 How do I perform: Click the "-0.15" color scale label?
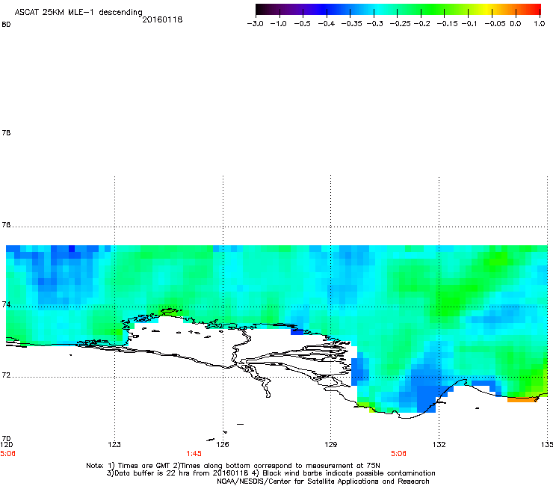[447, 24]
